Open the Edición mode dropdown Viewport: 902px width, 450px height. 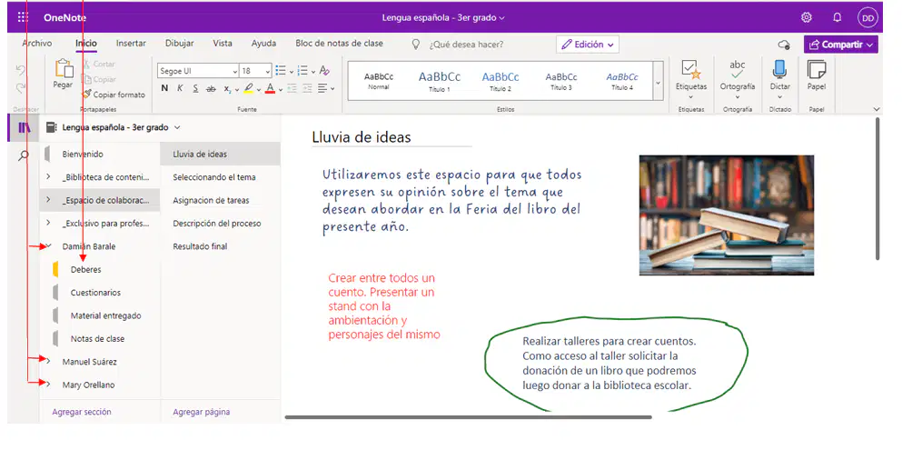coord(588,45)
